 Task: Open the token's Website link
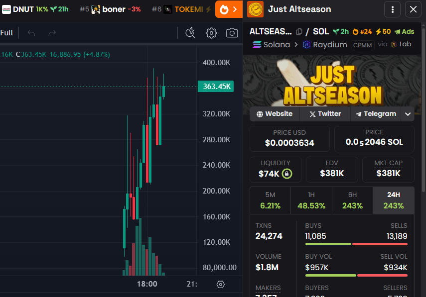pyautogui.click(x=275, y=114)
